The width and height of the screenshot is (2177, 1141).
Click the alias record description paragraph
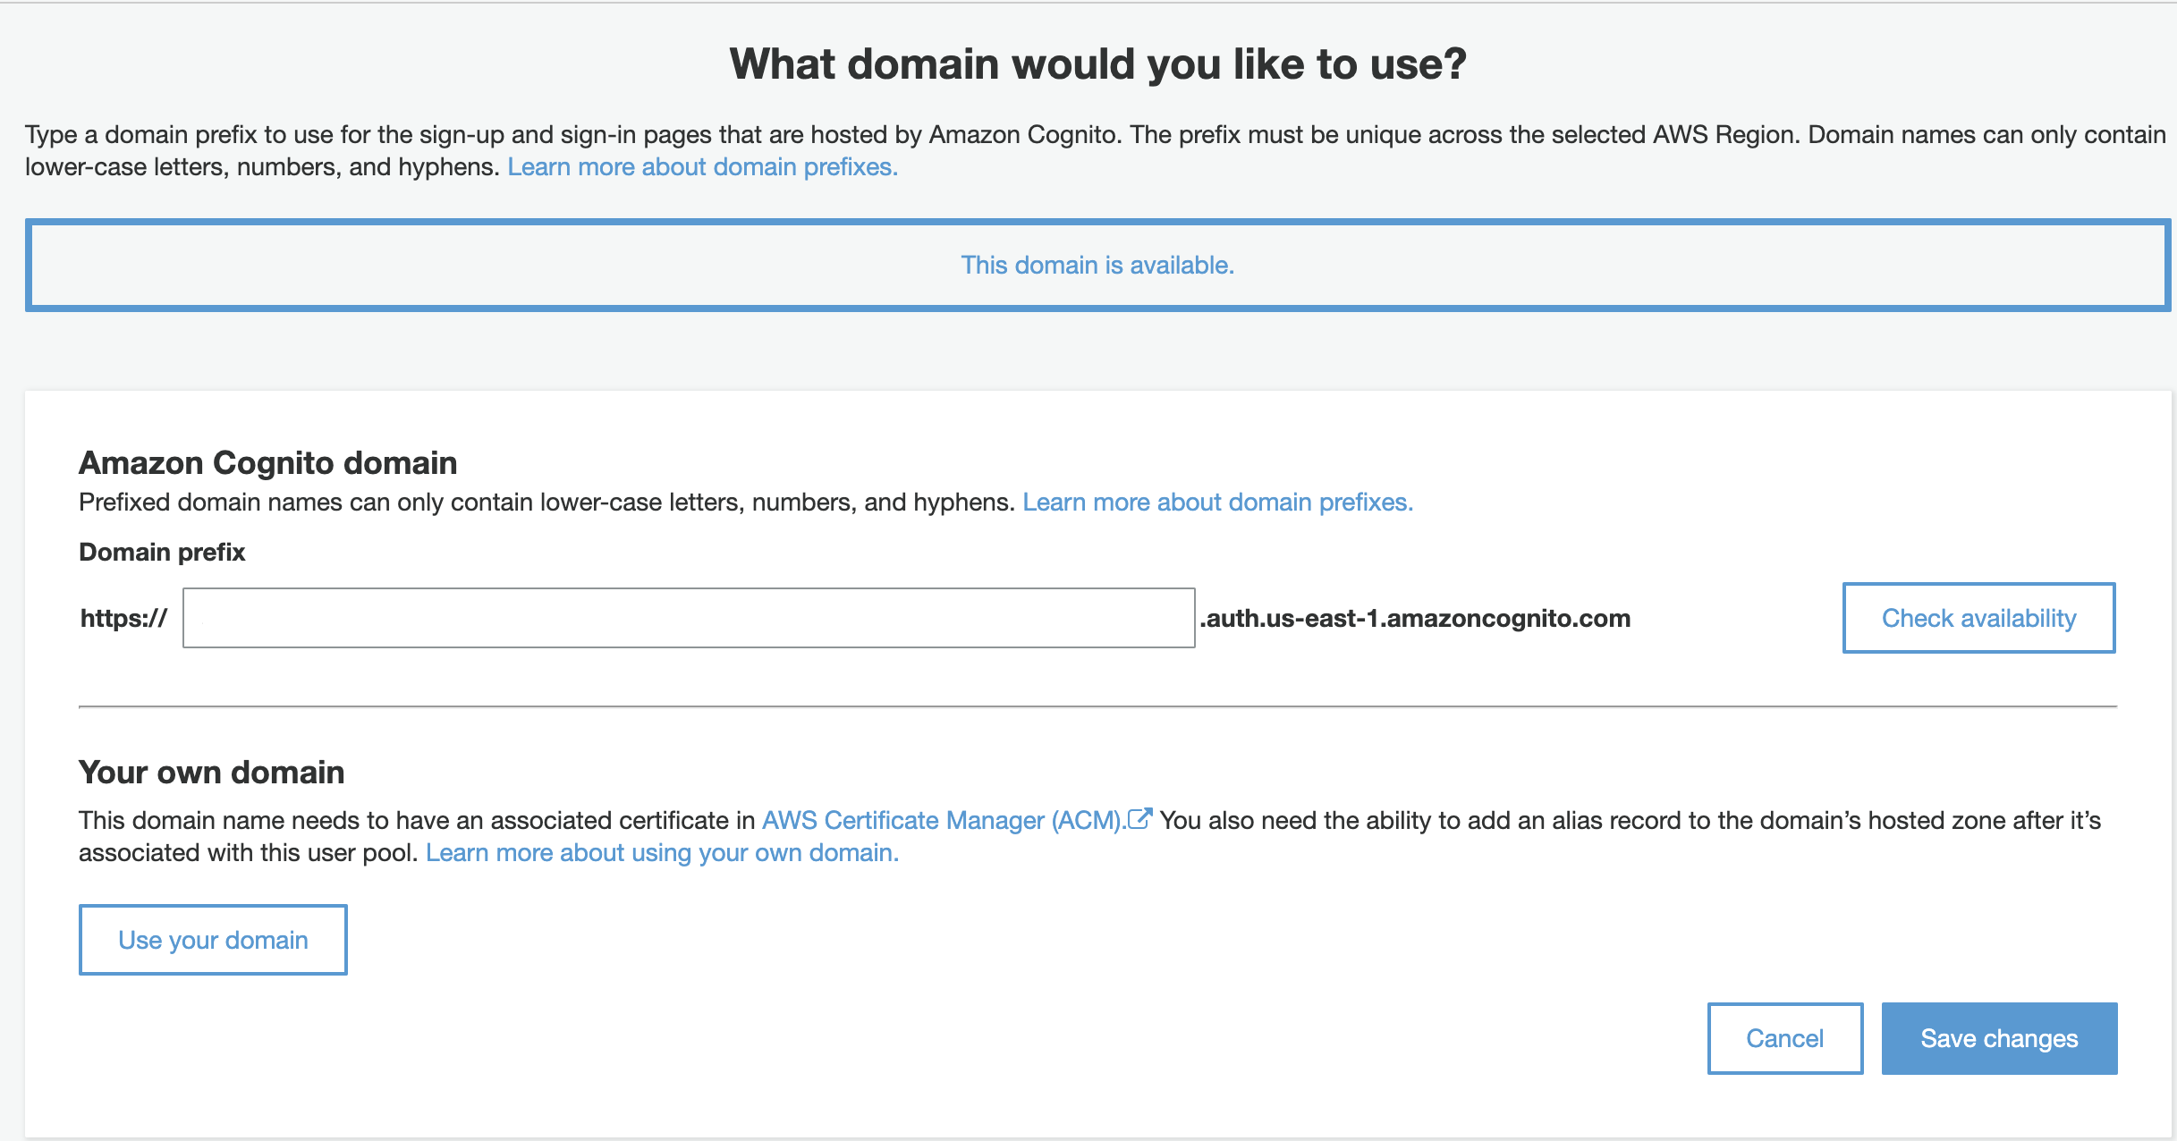[1089, 836]
